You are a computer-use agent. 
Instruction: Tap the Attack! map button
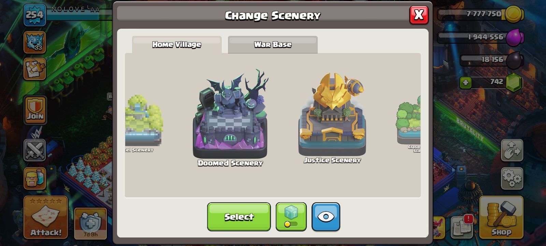click(x=46, y=217)
